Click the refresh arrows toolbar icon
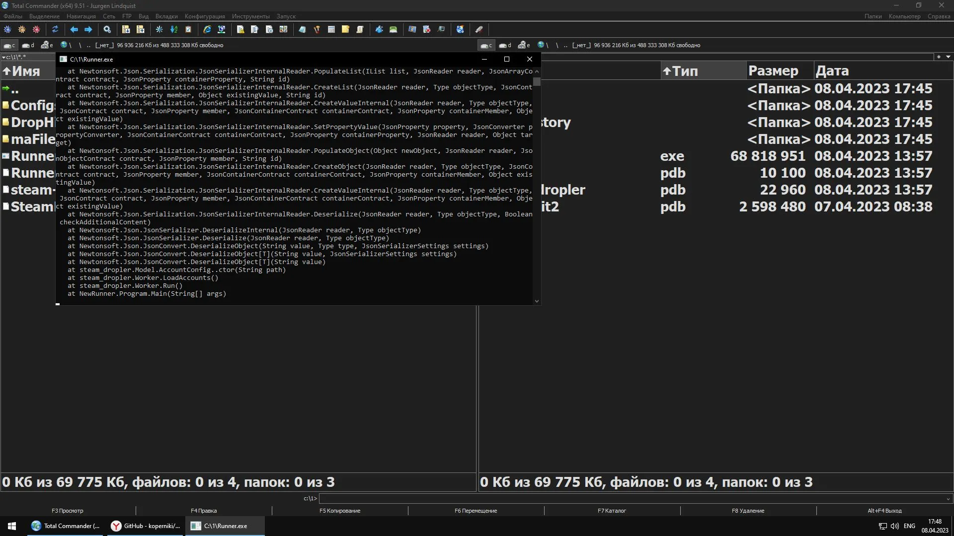 55,30
